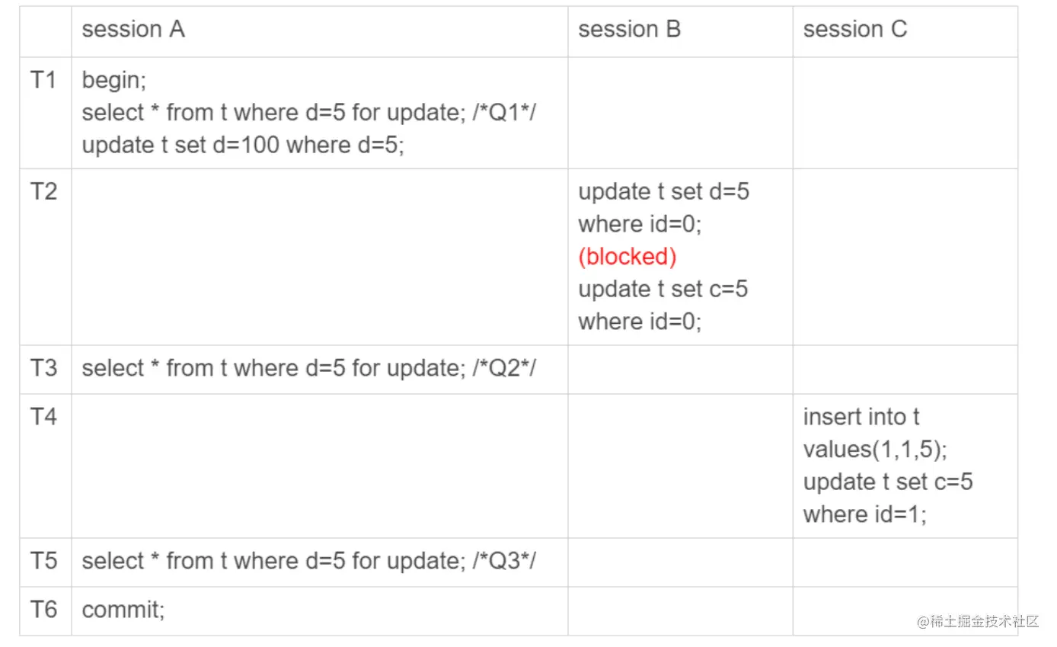Click the select statement marked Q1
This screenshot has height=647, width=1057.
(311, 113)
